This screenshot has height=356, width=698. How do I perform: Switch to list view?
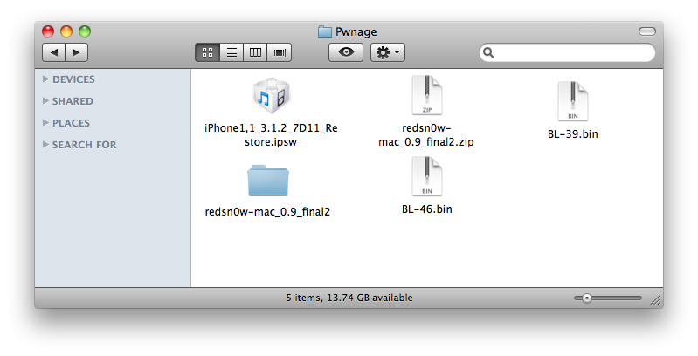point(232,52)
